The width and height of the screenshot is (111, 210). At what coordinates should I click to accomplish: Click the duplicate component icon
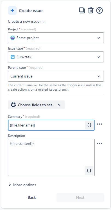click(82, 10)
